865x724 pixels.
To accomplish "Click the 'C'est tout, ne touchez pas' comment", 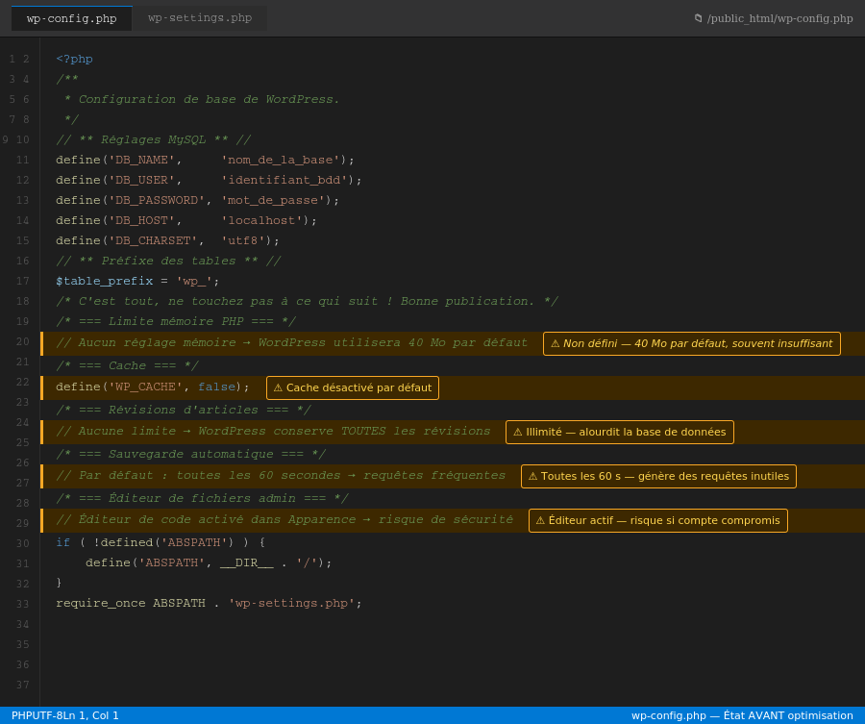I will 308,301.
